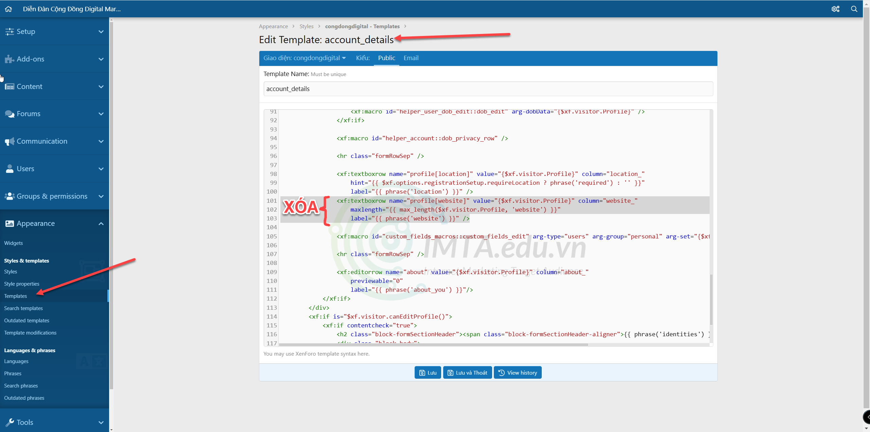
Task: Click the Templates link in sidebar
Action: point(16,295)
